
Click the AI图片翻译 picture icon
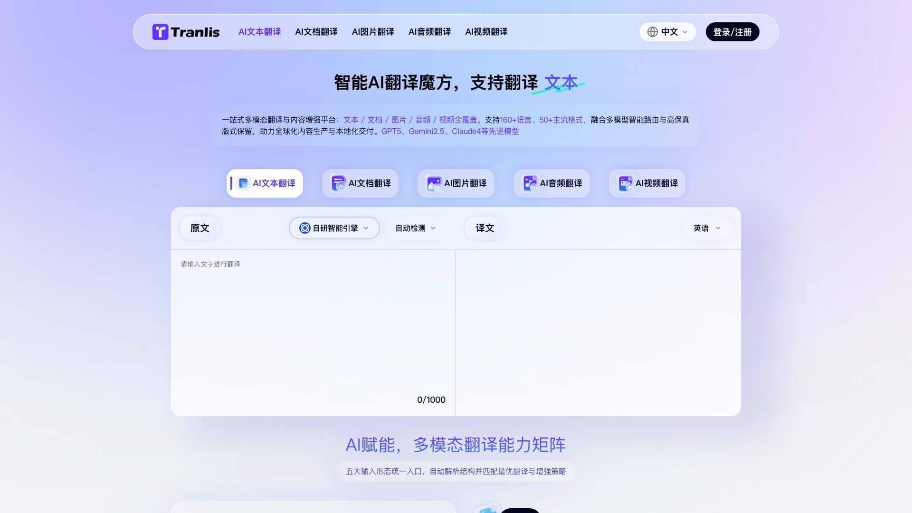pos(434,183)
